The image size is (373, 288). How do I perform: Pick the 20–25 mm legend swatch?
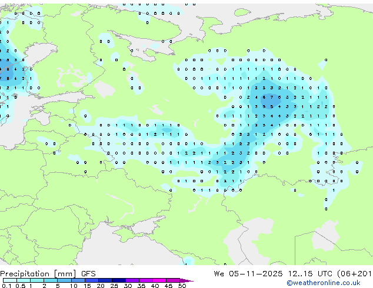coord(105,280)
